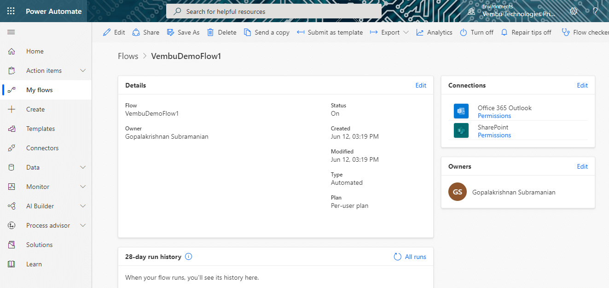Click the Connectors plug icon
Viewport: 609px width, 288px height.
pos(12,148)
